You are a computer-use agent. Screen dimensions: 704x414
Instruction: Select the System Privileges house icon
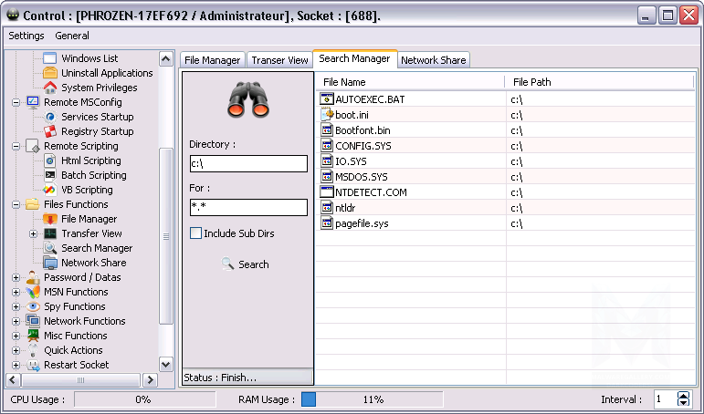[51, 88]
